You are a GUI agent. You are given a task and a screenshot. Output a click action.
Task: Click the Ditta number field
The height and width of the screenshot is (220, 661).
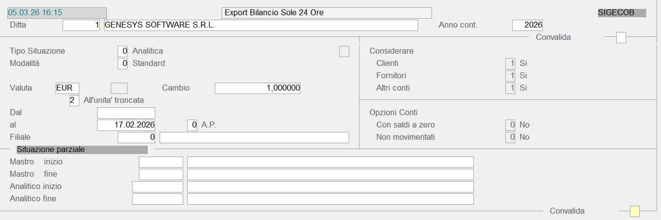point(81,25)
